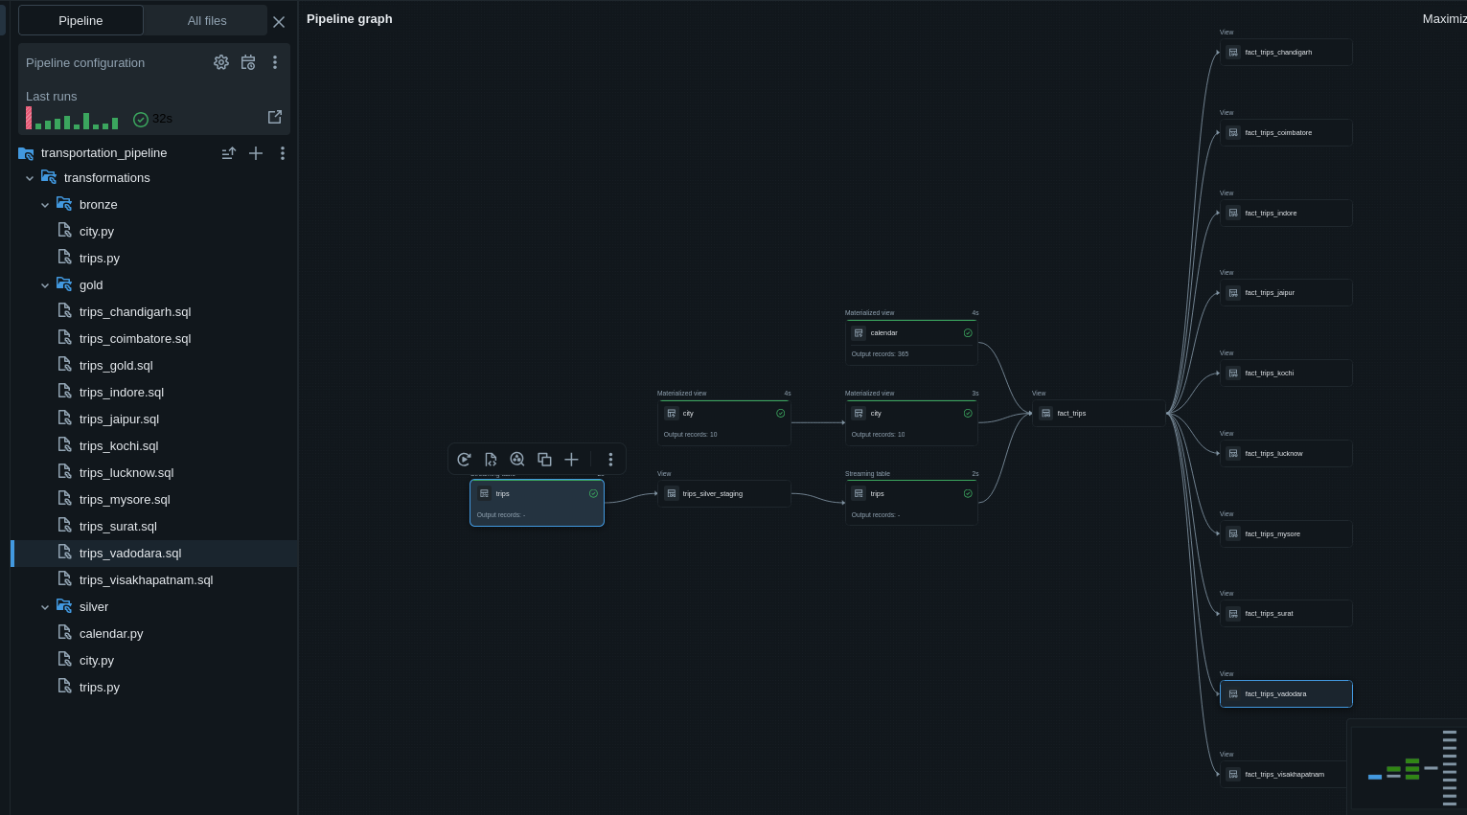Open the code file icon in node toolbar
Screen dimensions: 1467x815
491,459
